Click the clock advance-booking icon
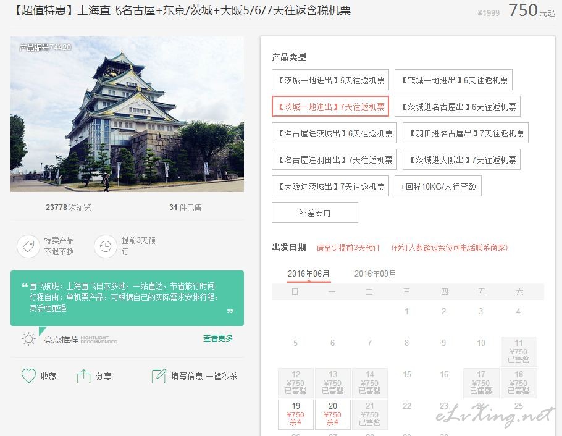Image resolution: width=562 pixels, height=436 pixels. [x=106, y=246]
